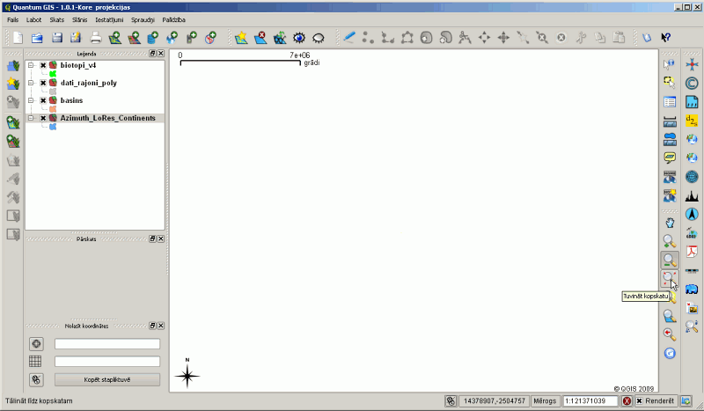
Task: Click the zoom last red-arrow magnifier icon
Action: (x=670, y=334)
